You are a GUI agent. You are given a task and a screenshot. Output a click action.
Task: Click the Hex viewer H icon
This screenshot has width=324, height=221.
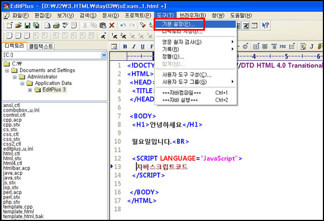tap(74, 25)
